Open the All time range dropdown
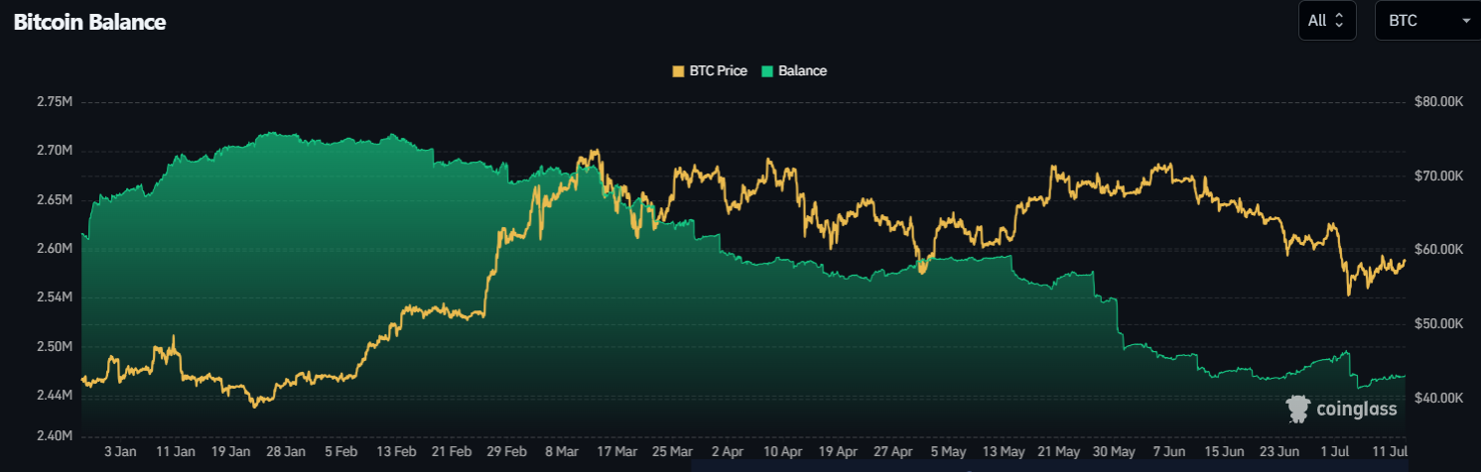 click(1327, 20)
